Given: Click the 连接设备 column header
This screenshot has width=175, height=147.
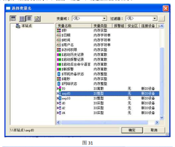Looking at the screenshot, I should [148, 26].
